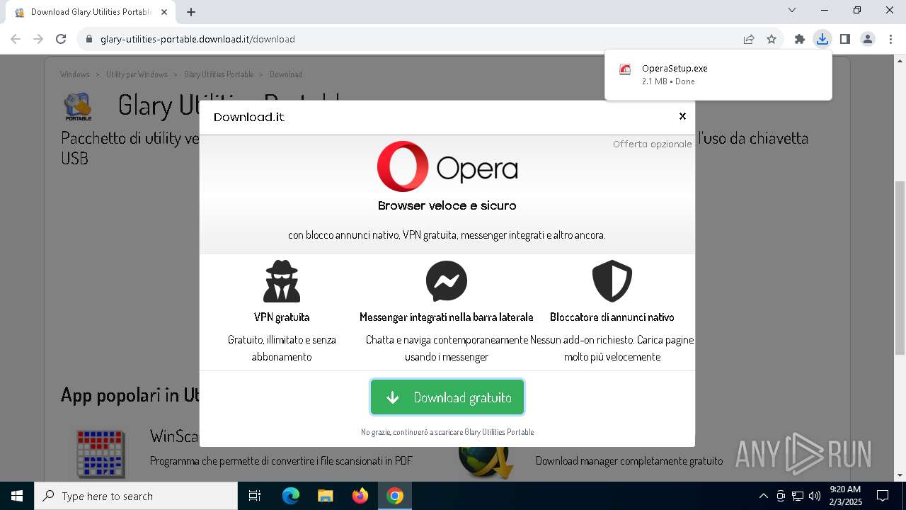Open notification center
The image size is (906, 510).
tap(883, 496)
